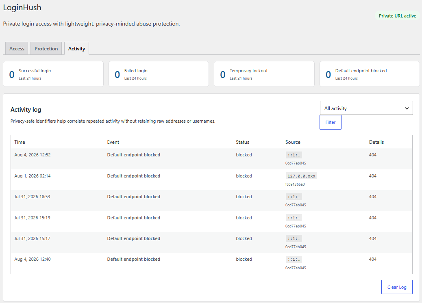The width and height of the screenshot is (422, 303).
Task: Click the Source column header
Action: tap(293, 142)
